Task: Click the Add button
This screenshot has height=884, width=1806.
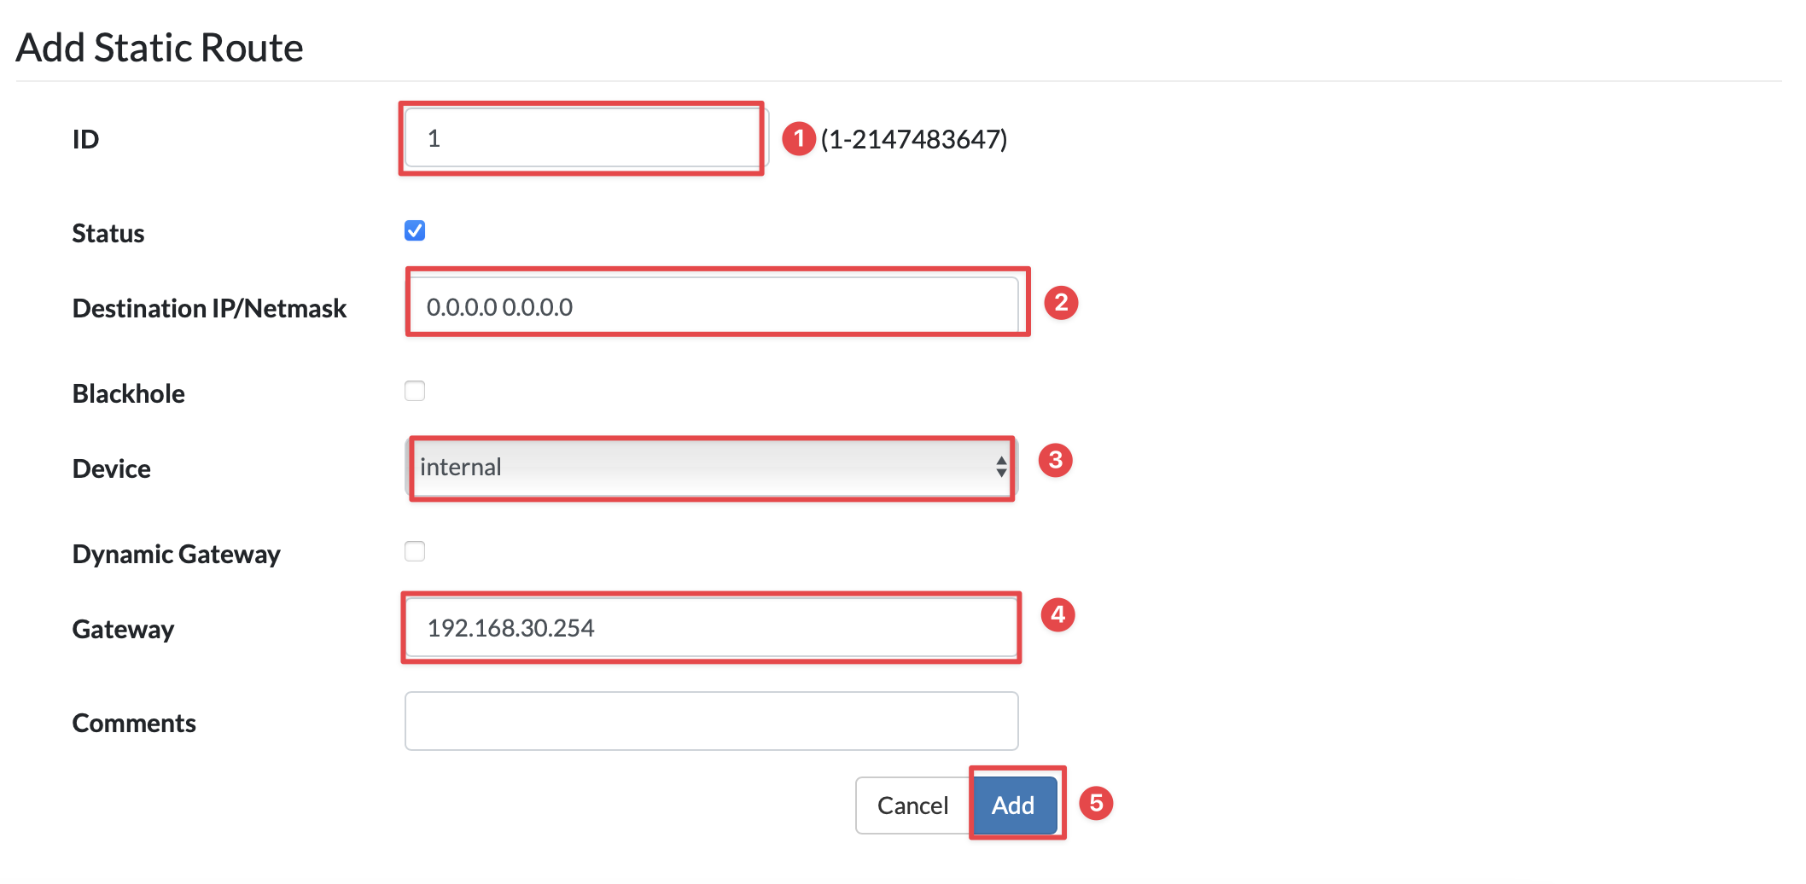Action: (1014, 805)
